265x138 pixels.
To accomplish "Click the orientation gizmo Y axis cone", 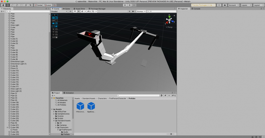I will tap(169, 17).
